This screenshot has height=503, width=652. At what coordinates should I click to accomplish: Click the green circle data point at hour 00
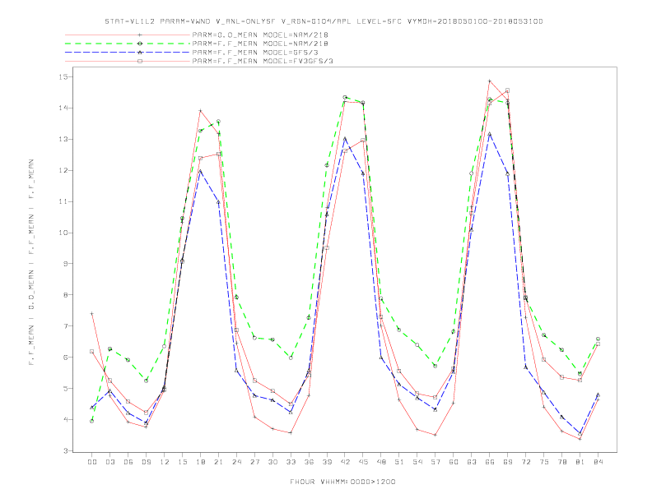point(92,421)
